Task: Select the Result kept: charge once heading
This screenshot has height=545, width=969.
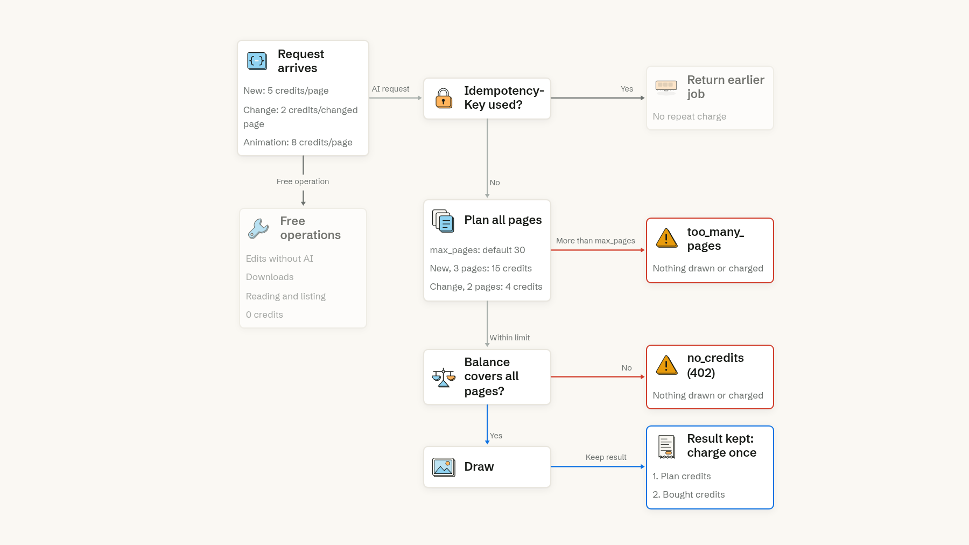Action: click(x=722, y=445)
